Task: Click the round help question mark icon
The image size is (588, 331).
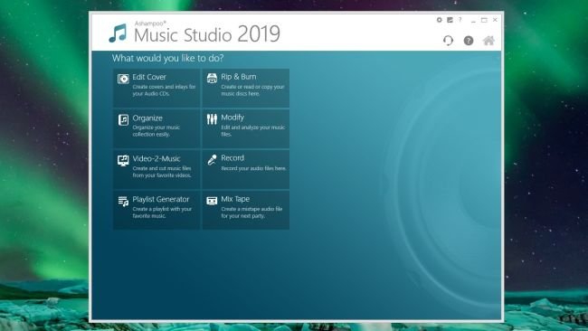Action: coord(469,41)
